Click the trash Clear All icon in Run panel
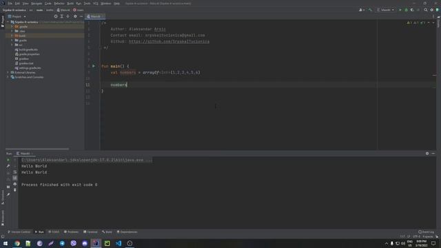 [x=15, y=190]
